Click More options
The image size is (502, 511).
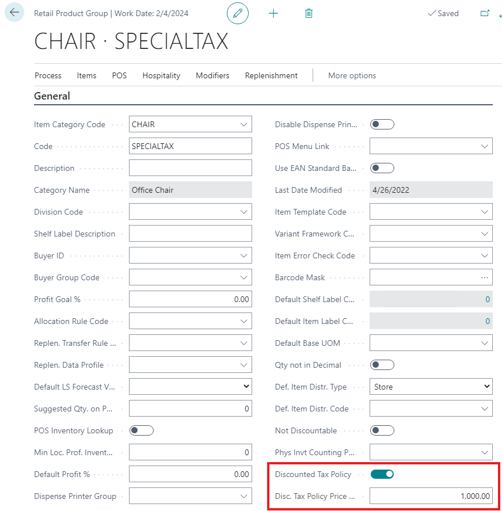(x=352, y=75)
